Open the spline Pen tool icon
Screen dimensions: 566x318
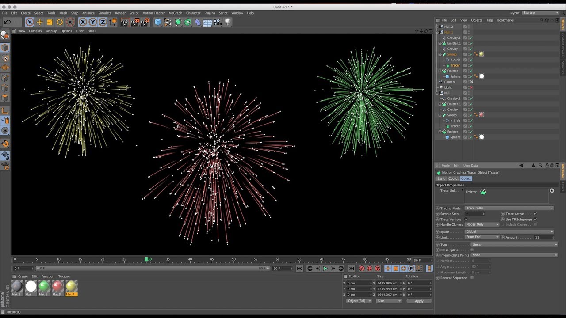[x=168, y=22]
